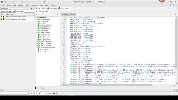Close the INV3325.pls tab
This screenshot has height=100, width=178.
[x=70, y=9]
